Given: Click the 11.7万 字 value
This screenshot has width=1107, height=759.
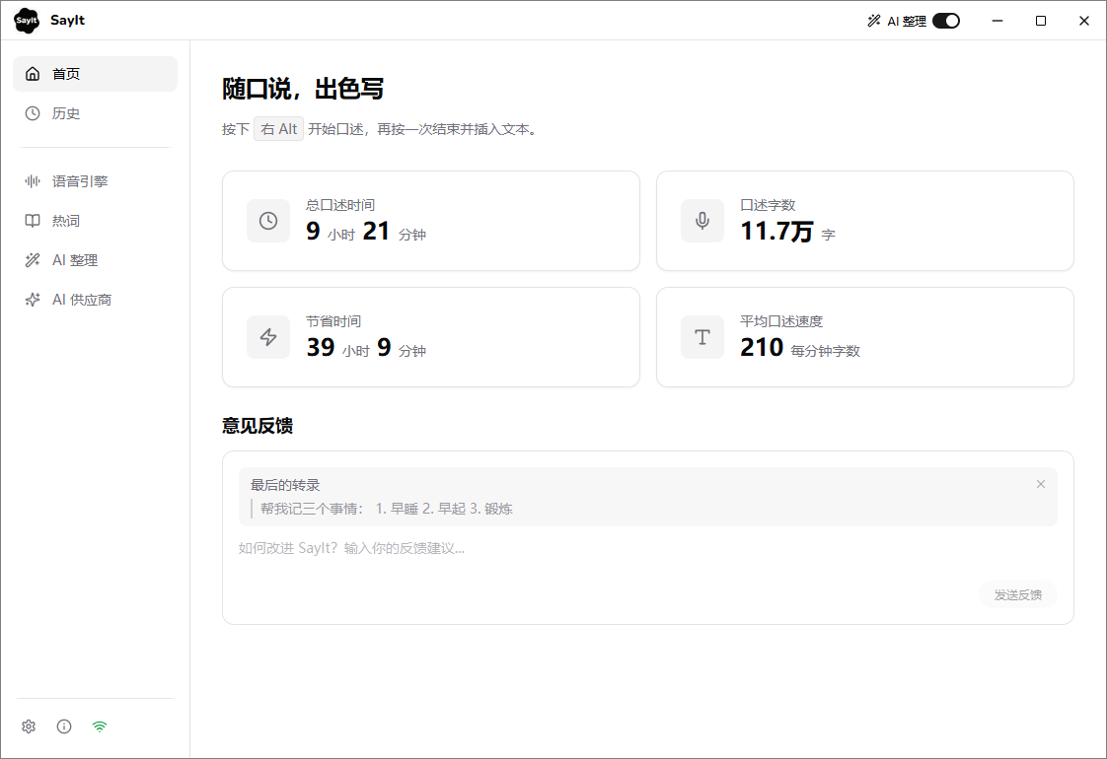Looking at the screenshot, I should (788, 232).
